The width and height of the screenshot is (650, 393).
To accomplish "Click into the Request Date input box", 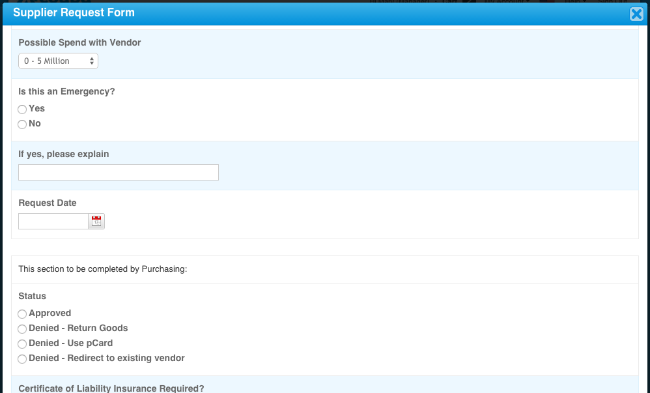I will pyautogui.click(x=53, y=222).
